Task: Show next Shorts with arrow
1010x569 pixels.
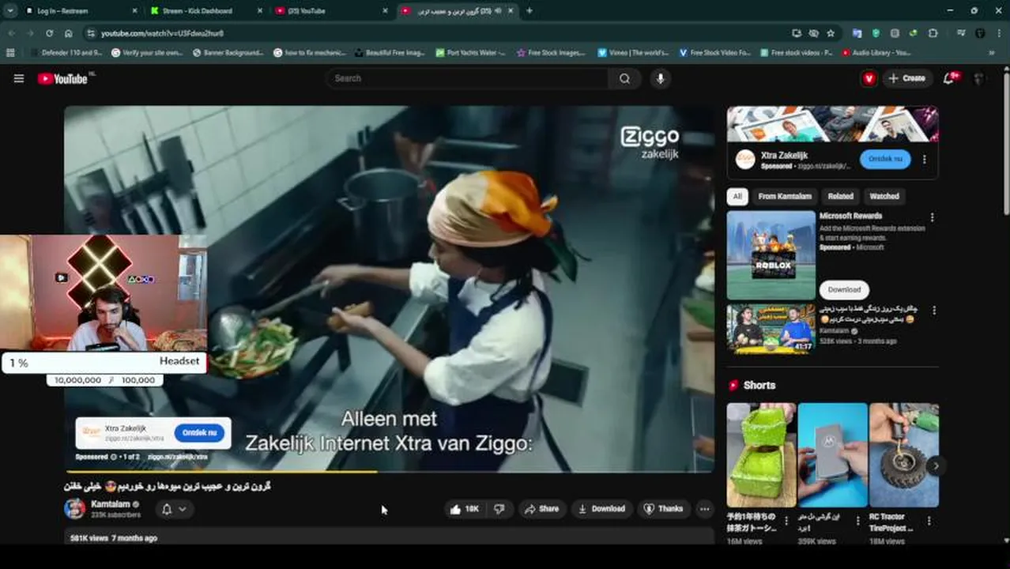Action: pyautogui.click(x=936, y=465)
